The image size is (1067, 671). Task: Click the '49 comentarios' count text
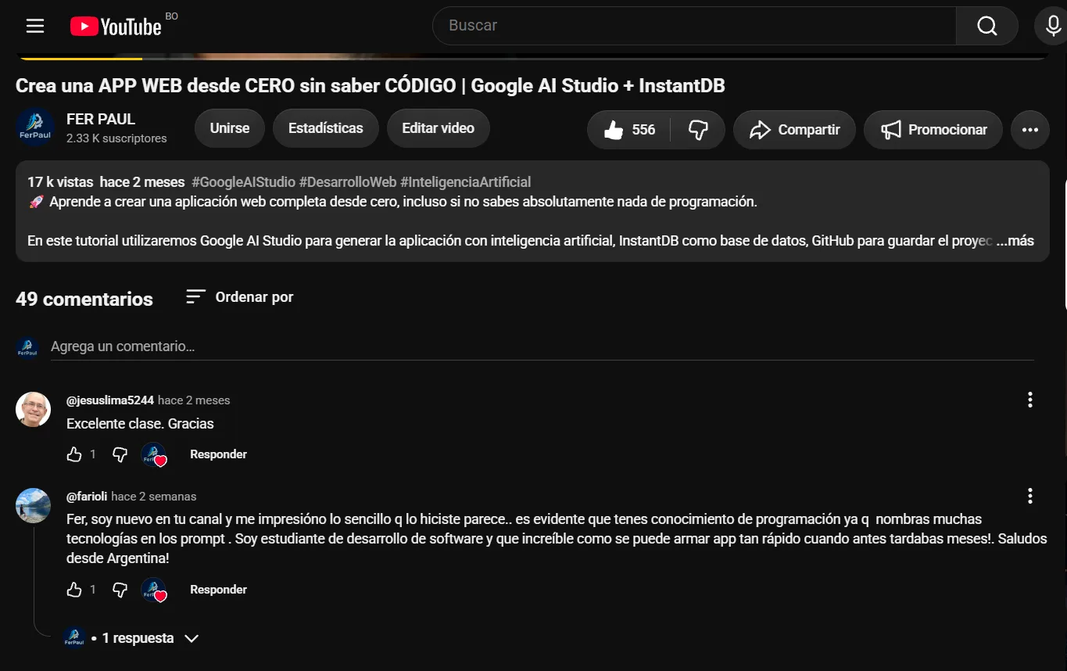84,299
